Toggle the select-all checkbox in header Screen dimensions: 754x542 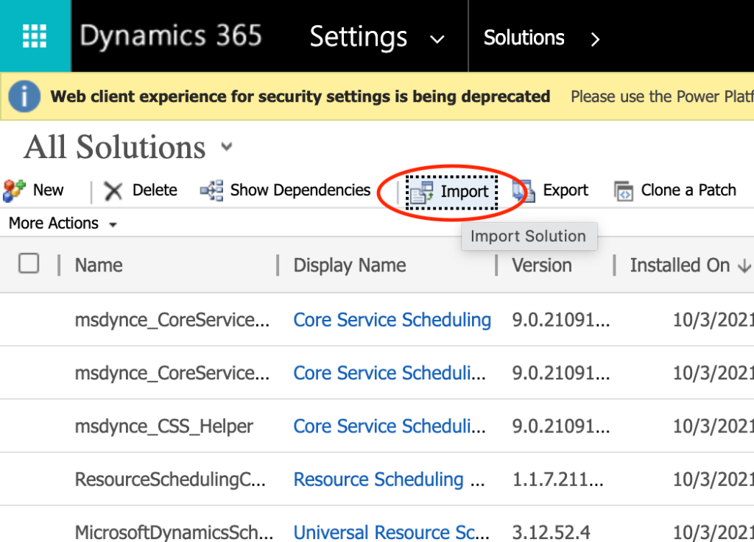(x=29, y=264)
